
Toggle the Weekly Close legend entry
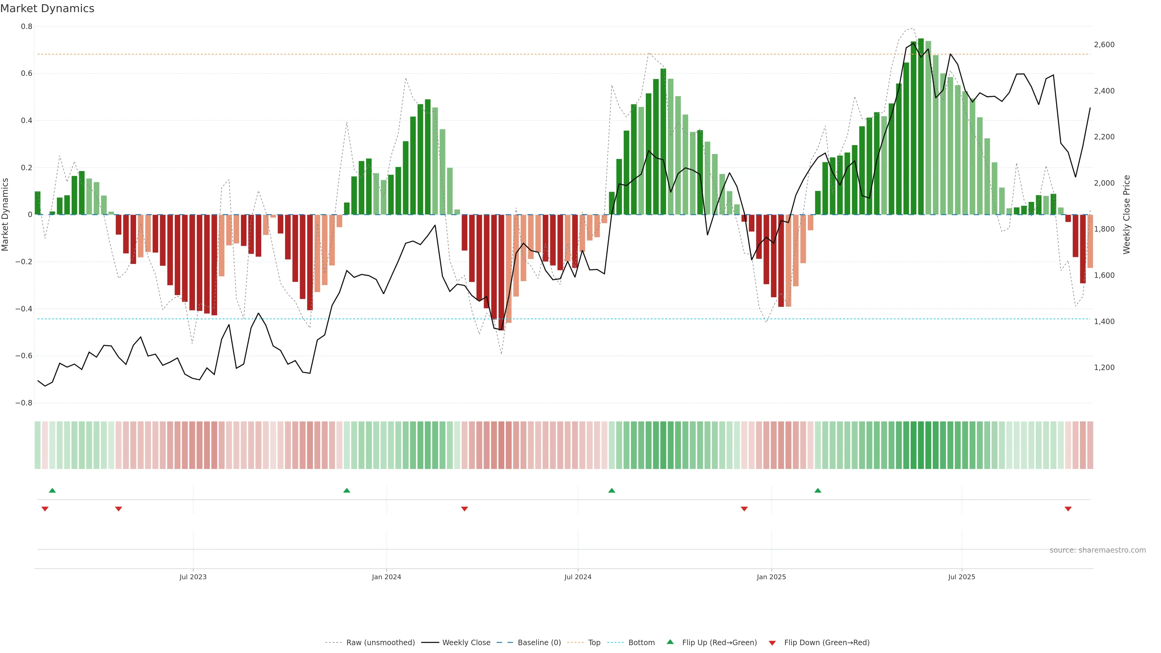tap(466, 643)
